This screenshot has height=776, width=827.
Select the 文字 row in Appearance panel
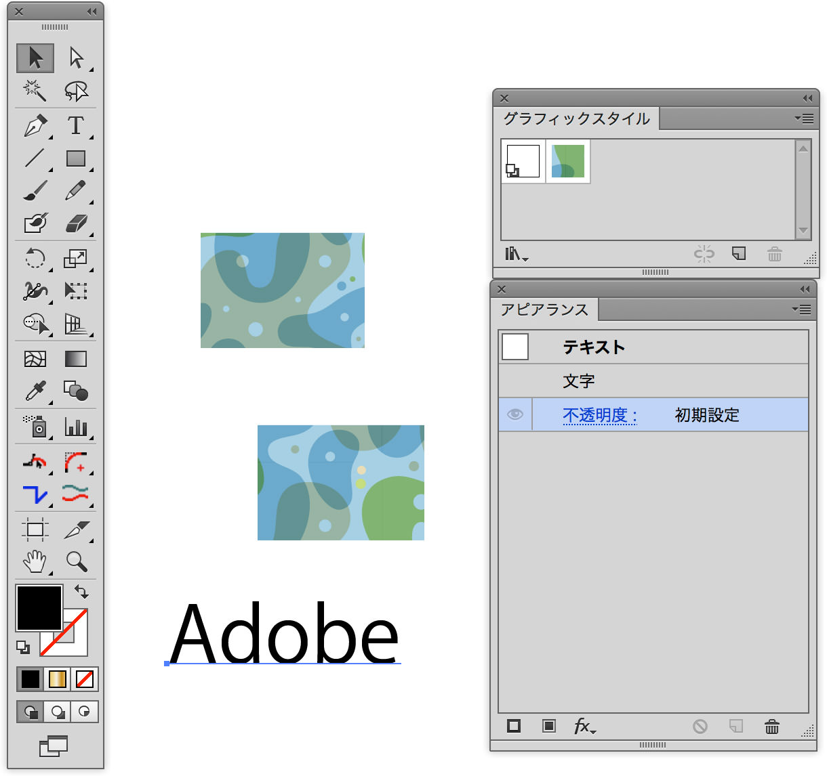point(653,381)
